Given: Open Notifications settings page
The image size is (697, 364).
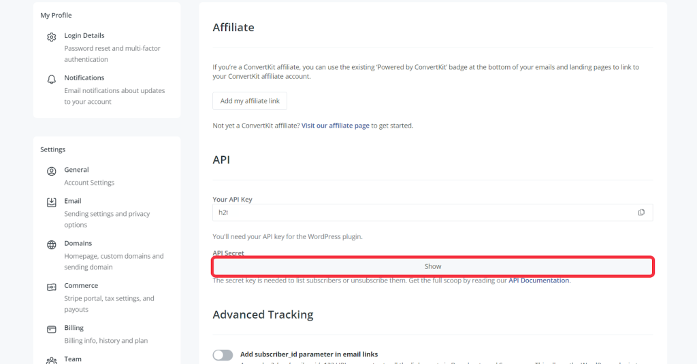Looking at the screenshot, I should (84, 77).
